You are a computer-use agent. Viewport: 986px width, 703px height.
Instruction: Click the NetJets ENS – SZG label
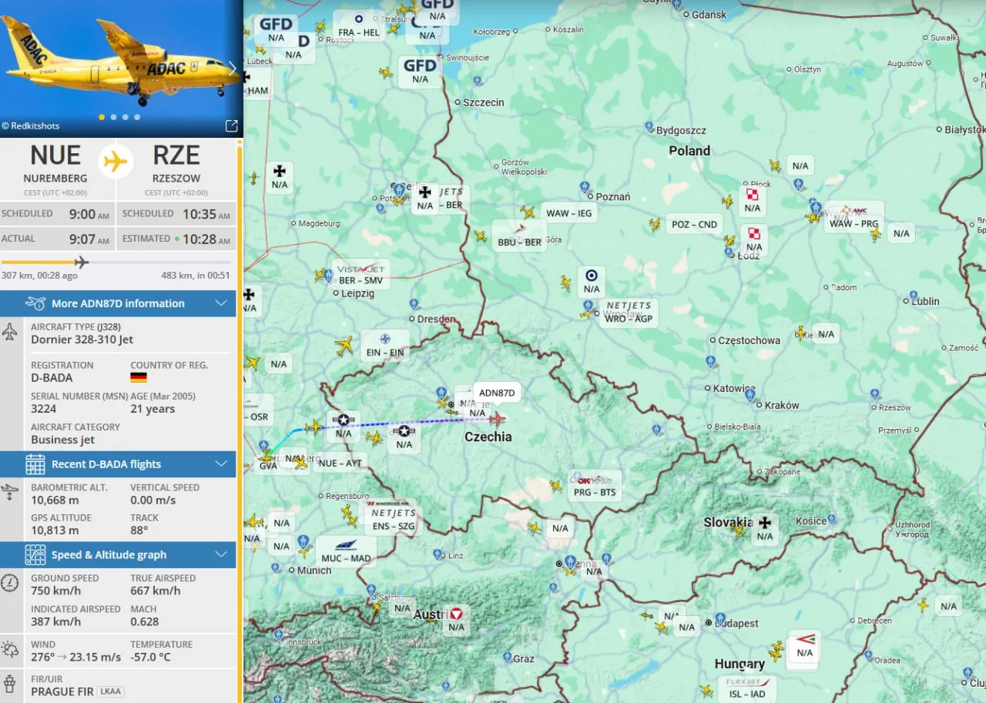(394, 520)
